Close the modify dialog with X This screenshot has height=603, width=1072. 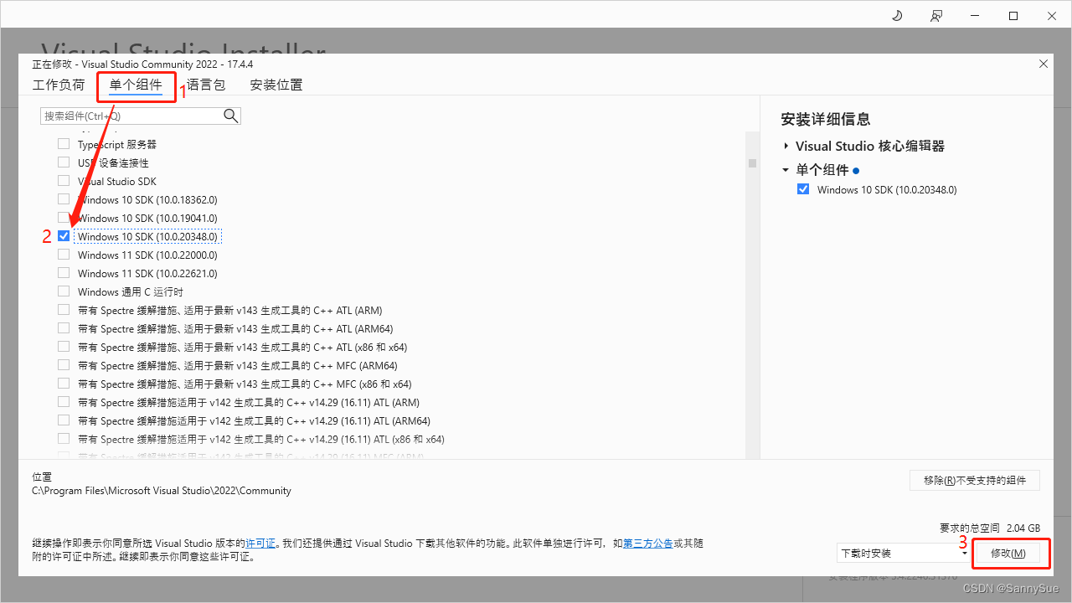1044,64
